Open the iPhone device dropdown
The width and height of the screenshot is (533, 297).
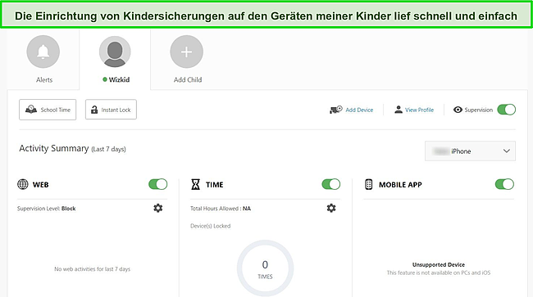[x=470, y=151]
